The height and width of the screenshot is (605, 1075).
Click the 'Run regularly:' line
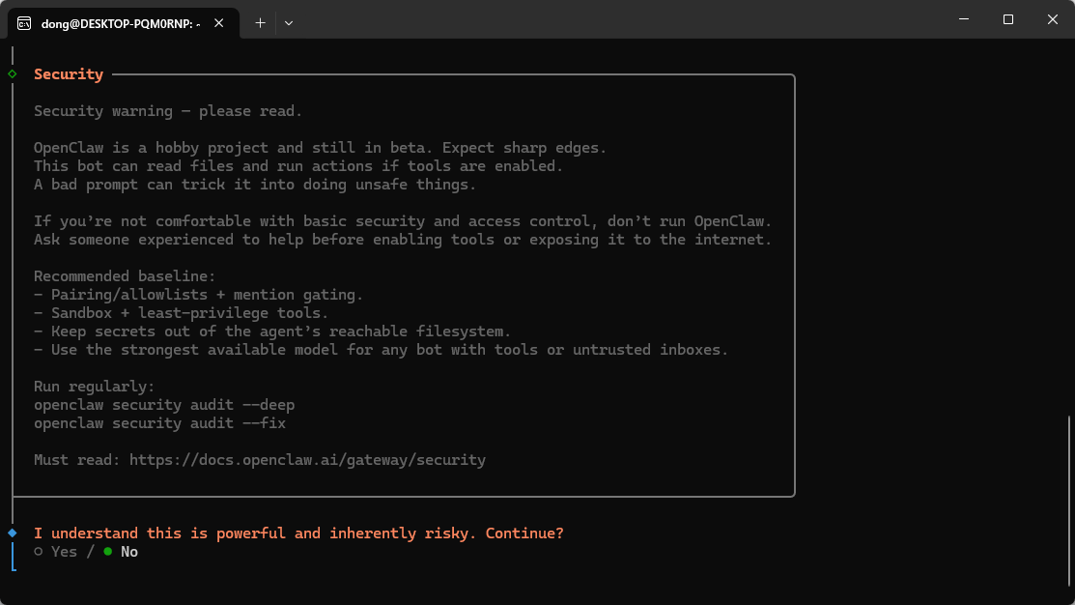coord(95,387)
